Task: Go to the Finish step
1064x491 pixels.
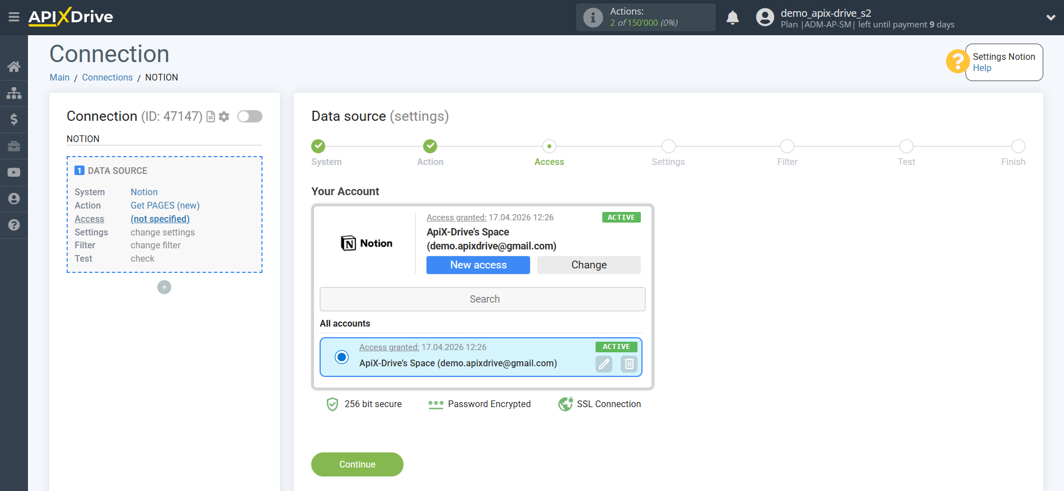Action: (1018, 147)
